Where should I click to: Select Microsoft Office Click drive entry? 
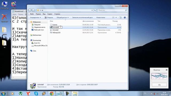click(41, 46)
